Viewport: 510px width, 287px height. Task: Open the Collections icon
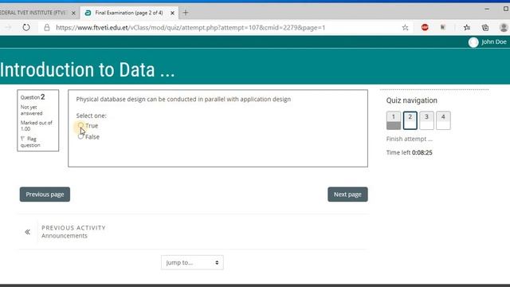pyautogui.click(x=485, y=28)
